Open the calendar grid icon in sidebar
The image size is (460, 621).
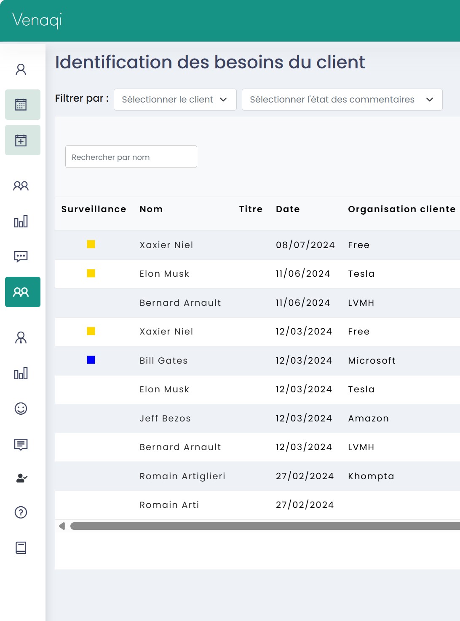pyautogui.click(x=21, y=105)
